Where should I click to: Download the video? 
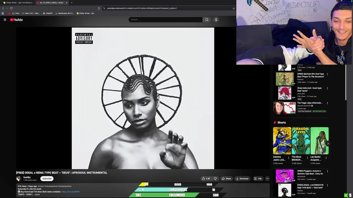tap(242, 178)
